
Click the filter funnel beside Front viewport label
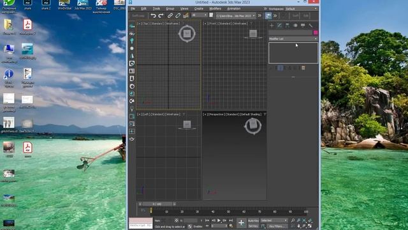coord(251,24)
